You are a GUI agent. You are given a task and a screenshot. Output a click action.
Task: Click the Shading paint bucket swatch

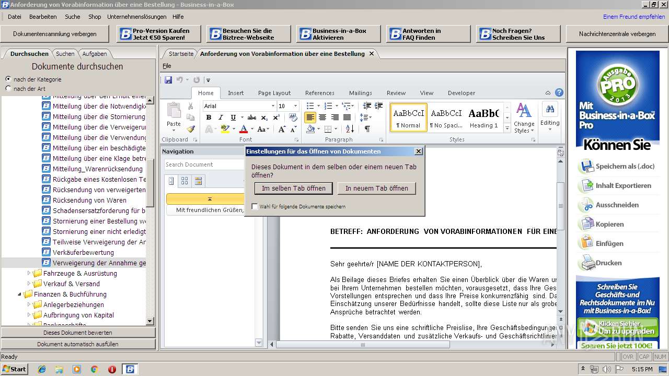coord(310,129)
